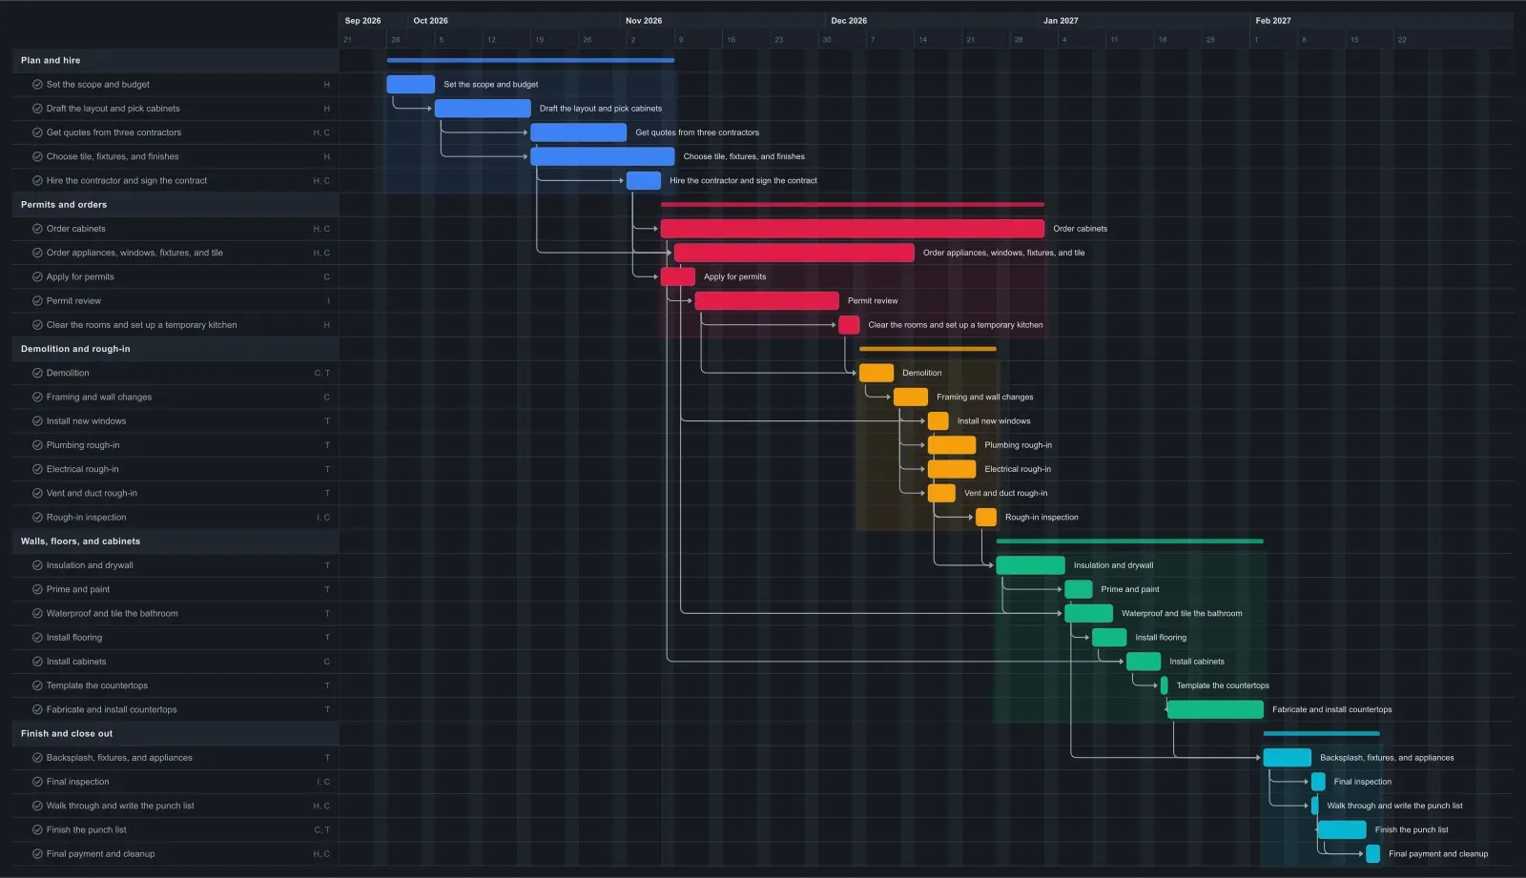
Task: Click the check icon beside Final inspection
Action: [37, 782]
